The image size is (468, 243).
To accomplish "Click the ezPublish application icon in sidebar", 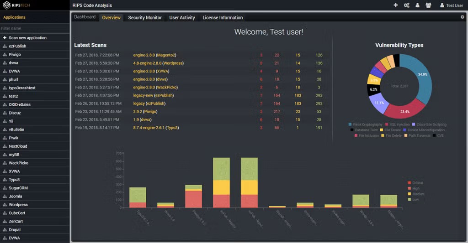I will click(5, 46).
